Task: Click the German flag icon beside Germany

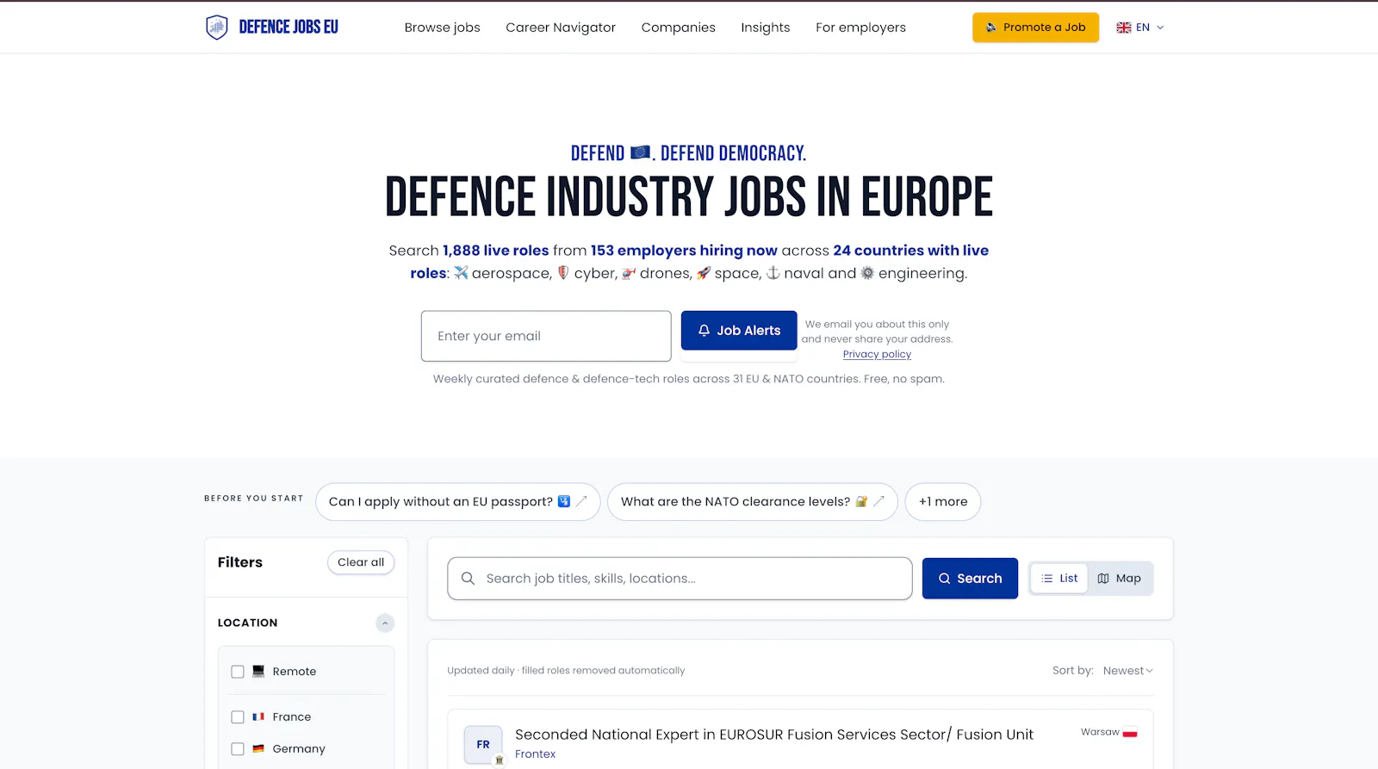Action: [x=258, y=749]
